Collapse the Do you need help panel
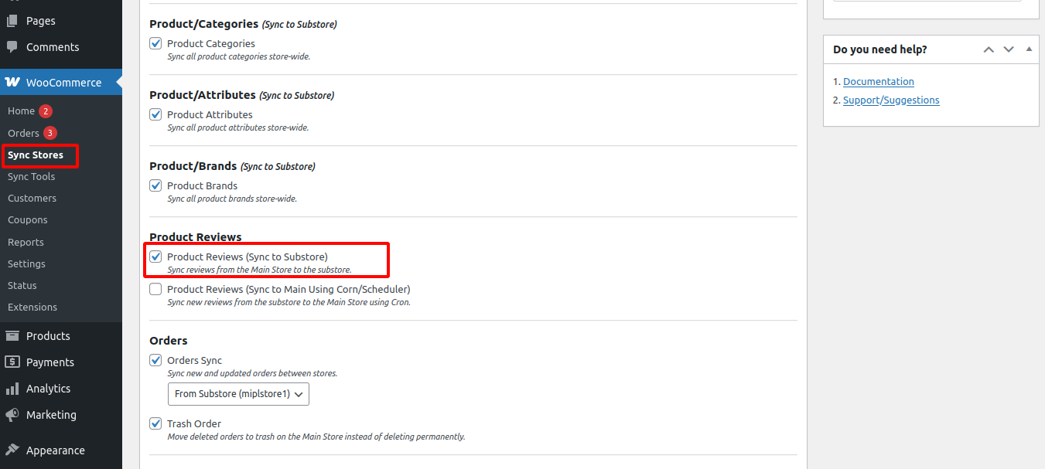Viewport: 1045px width, 469px height. pos(1029,49)
